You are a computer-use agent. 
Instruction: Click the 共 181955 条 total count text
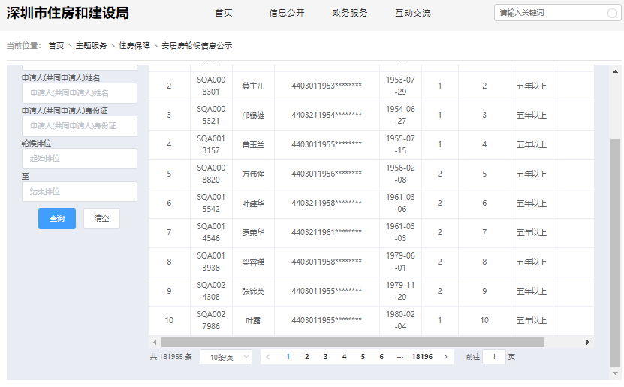[x=170, y=357]
